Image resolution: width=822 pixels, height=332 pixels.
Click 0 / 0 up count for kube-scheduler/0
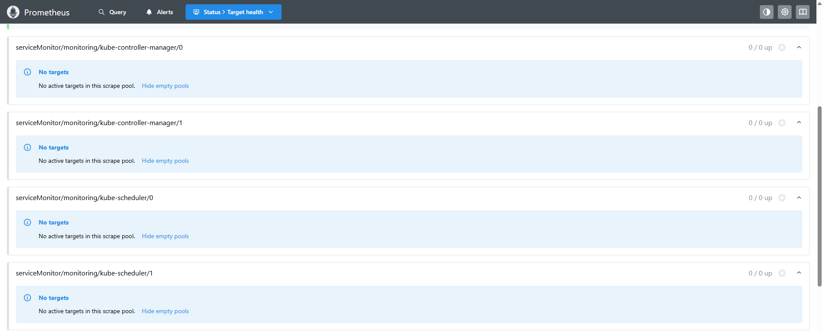point(760,197)
